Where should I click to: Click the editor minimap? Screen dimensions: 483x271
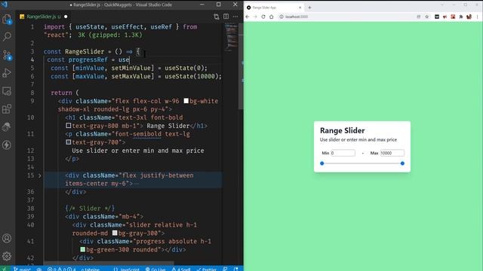[232, 38]
